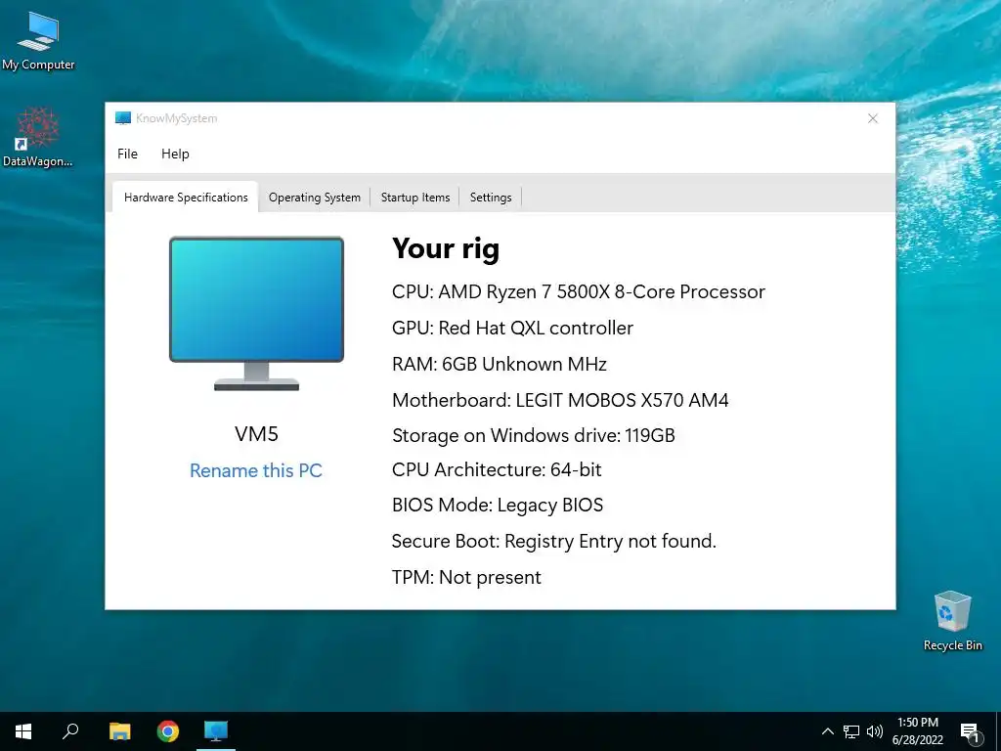This screenshot has height=751, width=1001.
Task: Click BIOS Mode: Legacy BIOS line
Action: point(498,506)
